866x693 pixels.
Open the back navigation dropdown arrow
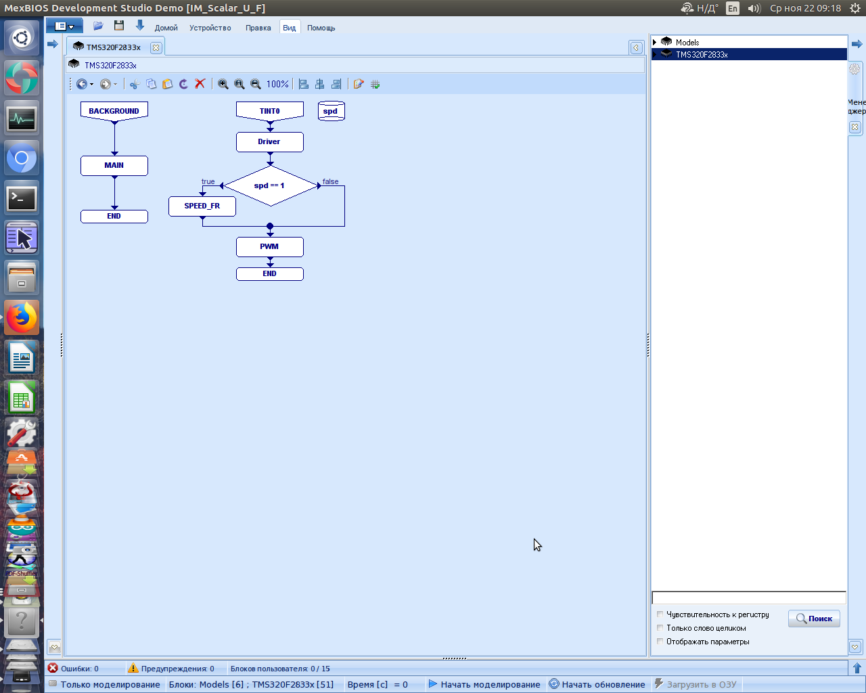point(92,85)
